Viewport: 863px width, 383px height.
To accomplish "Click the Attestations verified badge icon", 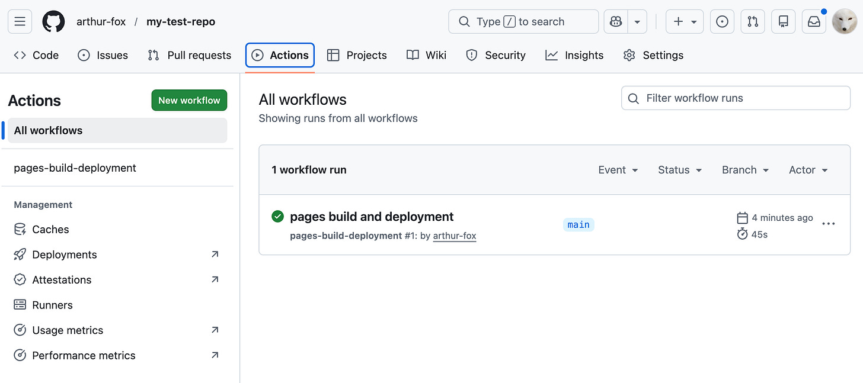I will (x=20, y=279).
